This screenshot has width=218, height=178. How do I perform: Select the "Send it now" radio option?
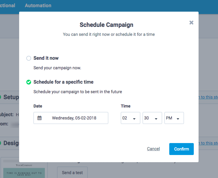point(29,58)
